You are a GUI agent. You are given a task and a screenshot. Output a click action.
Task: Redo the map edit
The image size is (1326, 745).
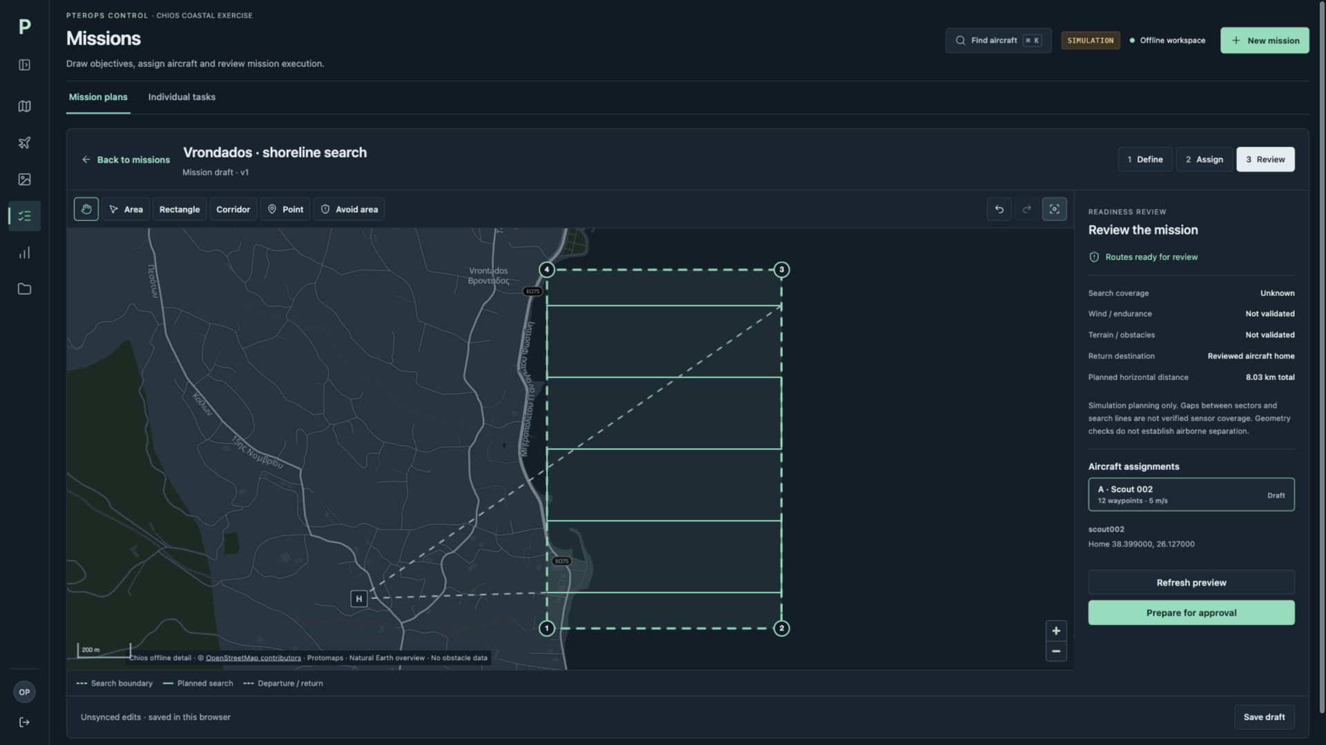click(1027, 209)
